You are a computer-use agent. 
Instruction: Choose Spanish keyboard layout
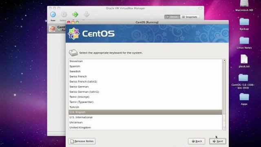tap(145, 66)
